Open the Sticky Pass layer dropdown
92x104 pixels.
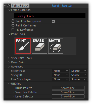[x=61, y=71]
